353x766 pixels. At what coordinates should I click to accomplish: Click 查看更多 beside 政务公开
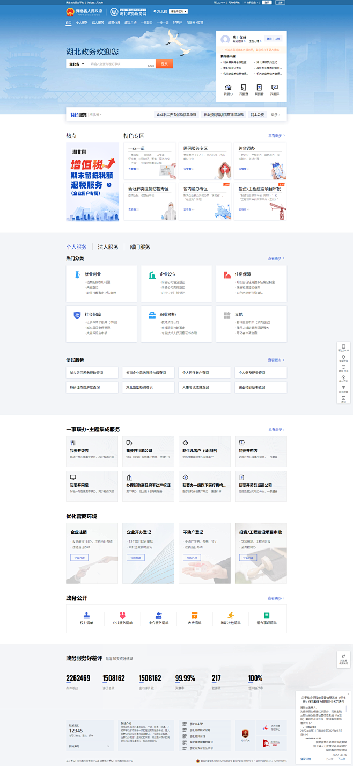pyautogui.click(x=277, y=598)
